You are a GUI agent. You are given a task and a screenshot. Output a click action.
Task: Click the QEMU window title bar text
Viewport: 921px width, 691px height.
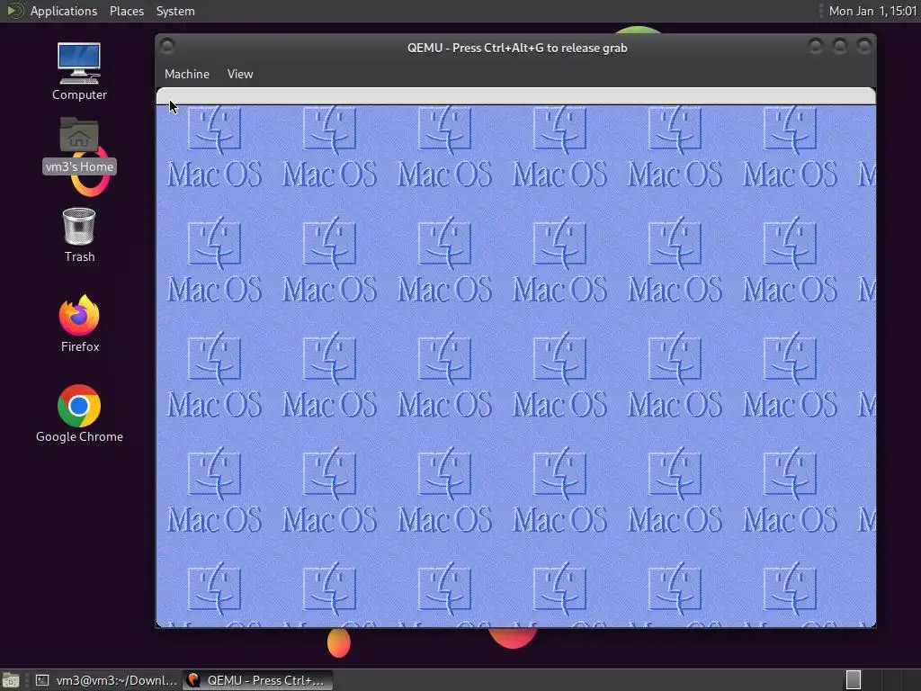coord(517,49)
